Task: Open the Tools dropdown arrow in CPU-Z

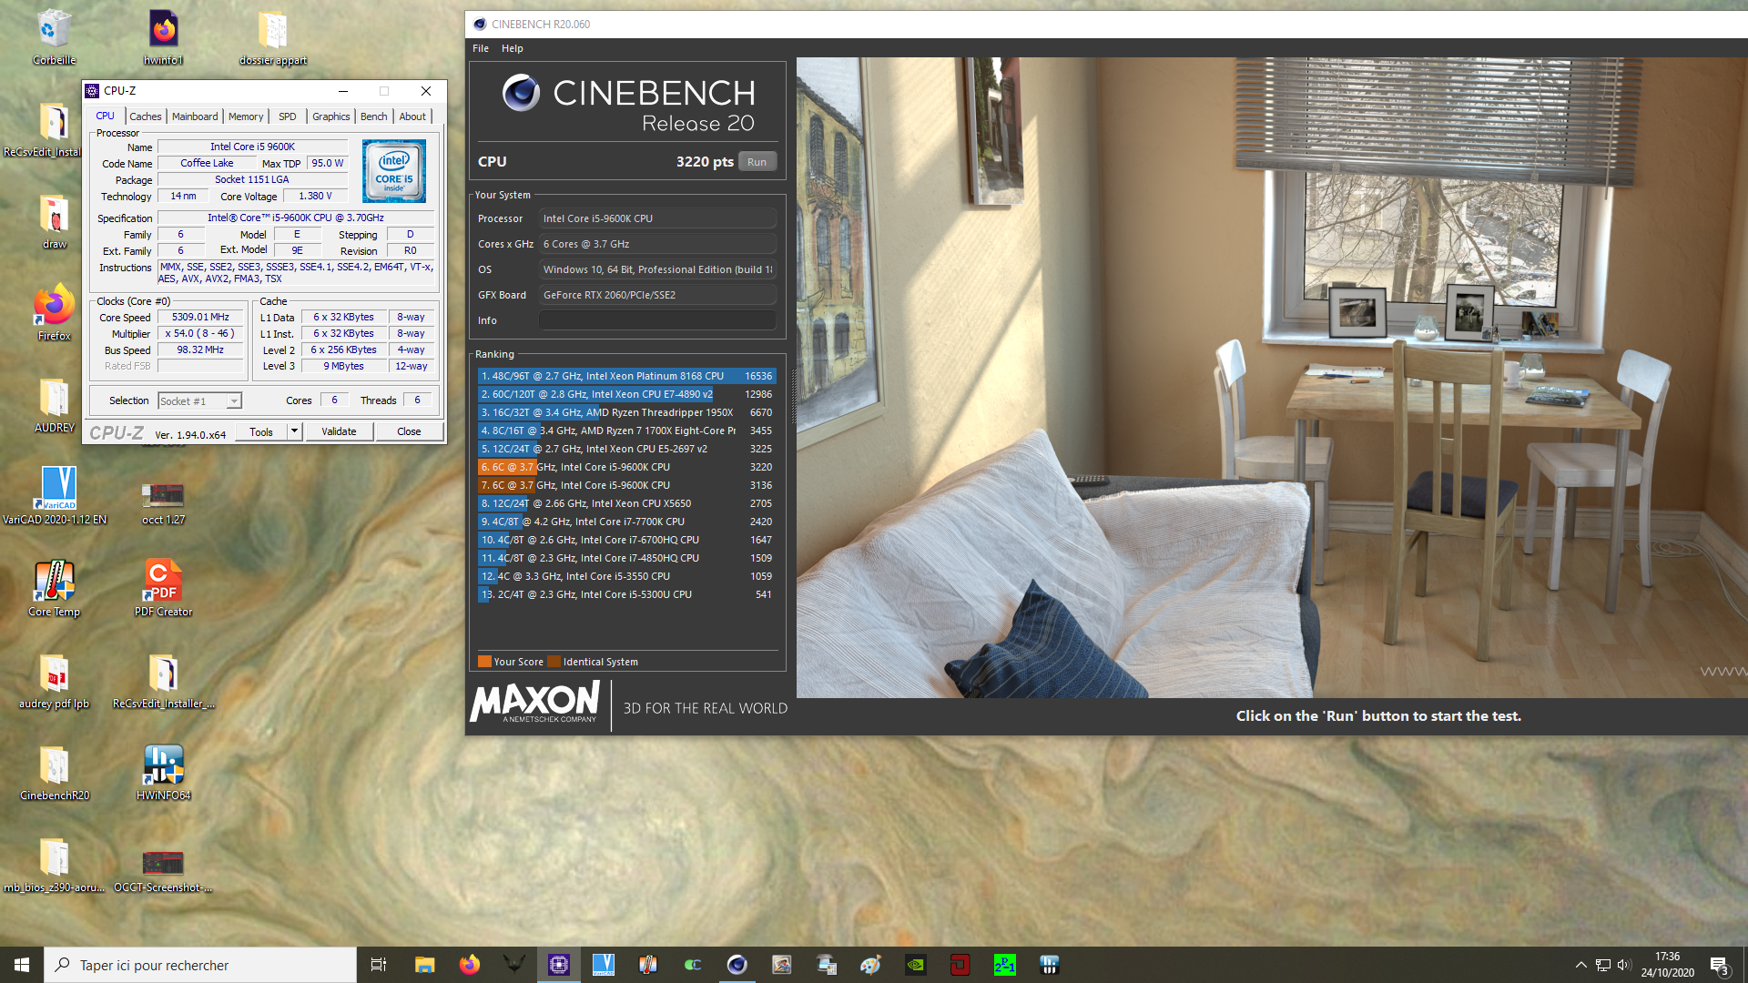Action: 294,431
